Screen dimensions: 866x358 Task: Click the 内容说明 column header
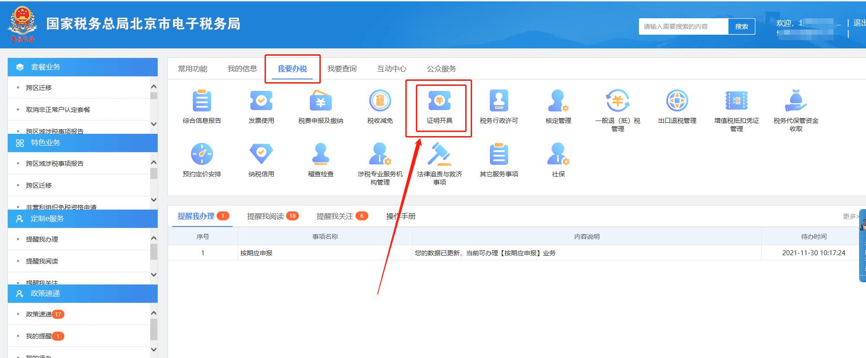587,237
